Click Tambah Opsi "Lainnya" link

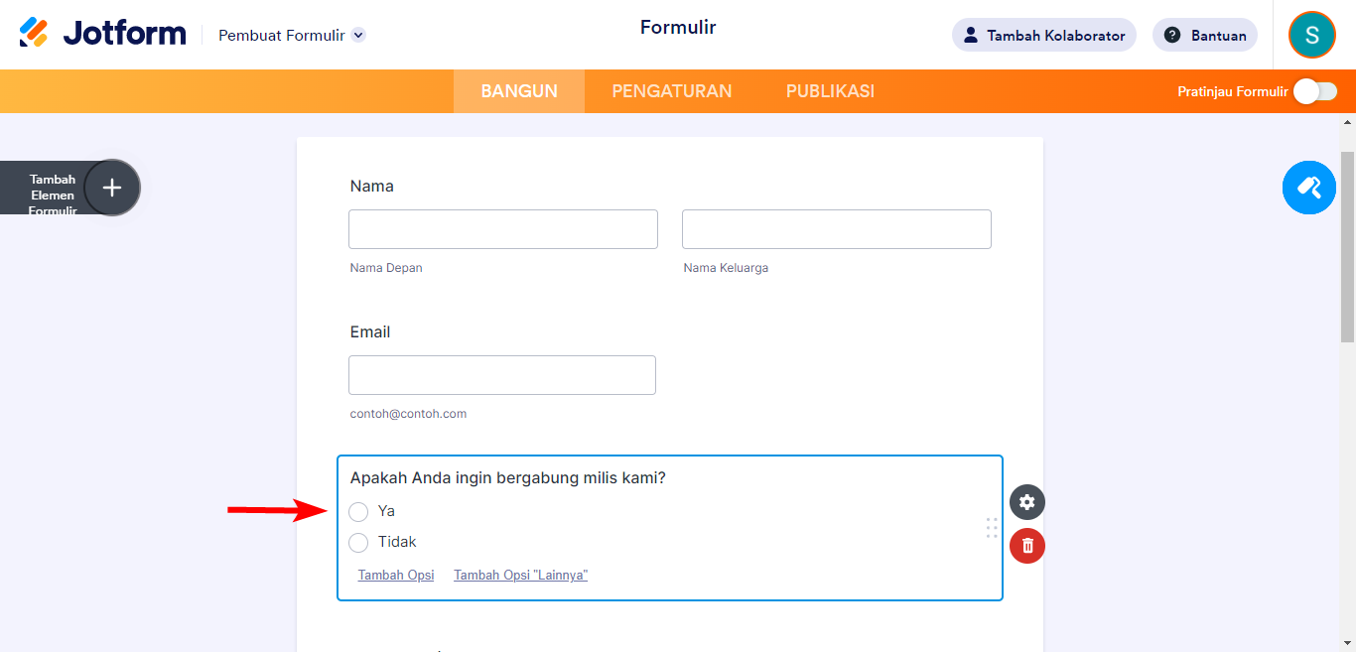pos(520,576)
